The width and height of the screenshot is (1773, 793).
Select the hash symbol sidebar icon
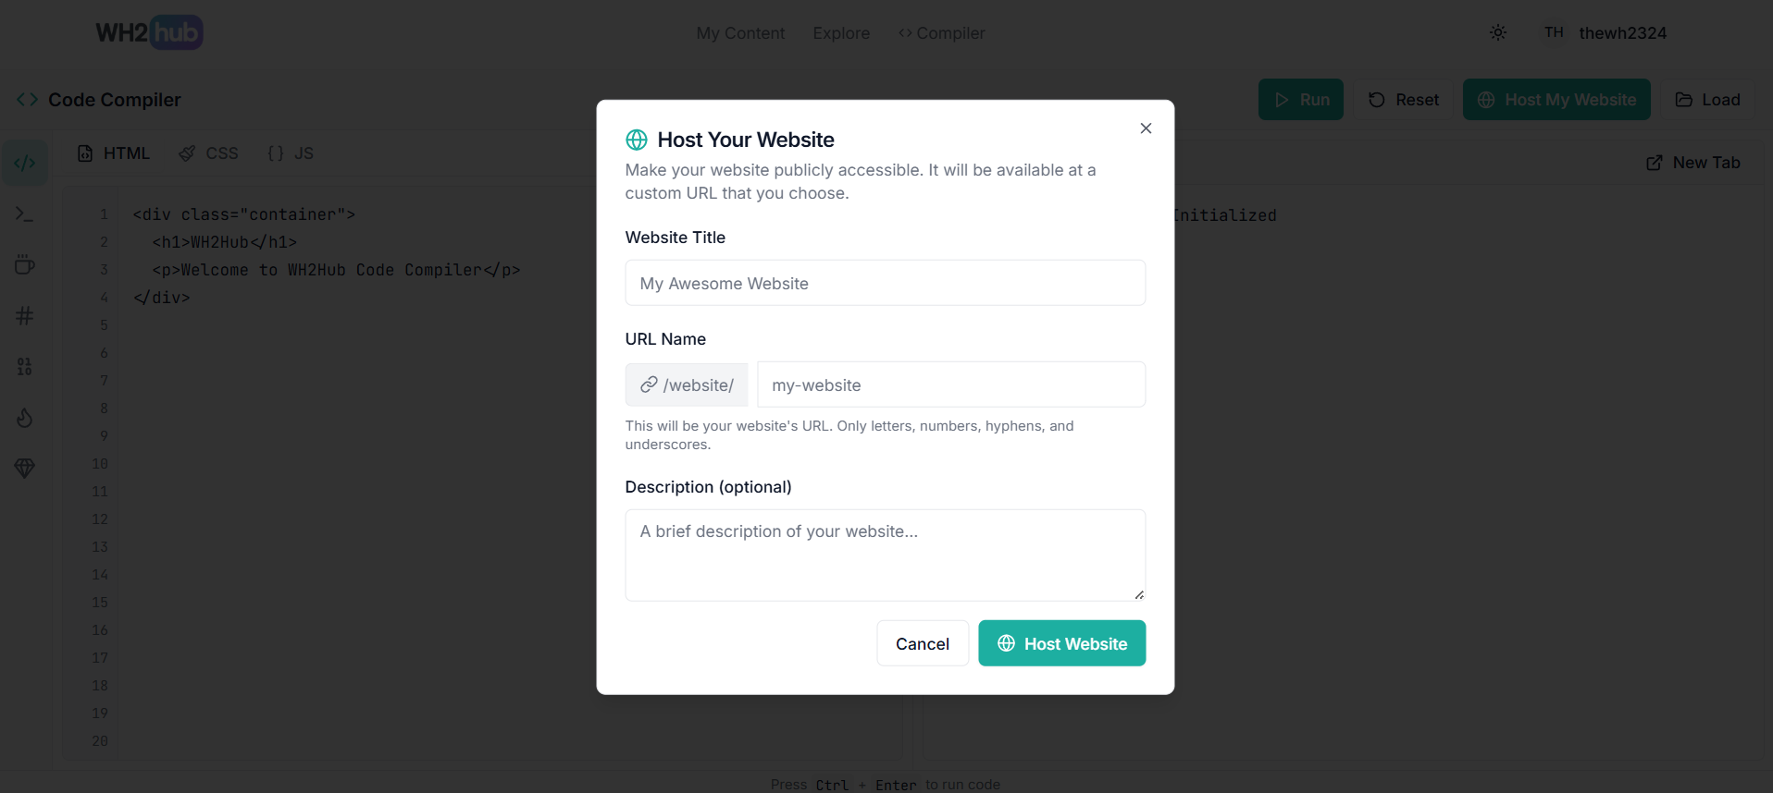pos(25,316)
